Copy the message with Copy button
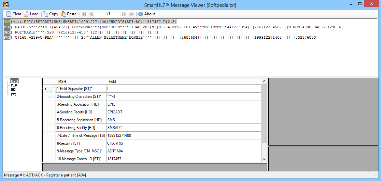 click(50, 14)
